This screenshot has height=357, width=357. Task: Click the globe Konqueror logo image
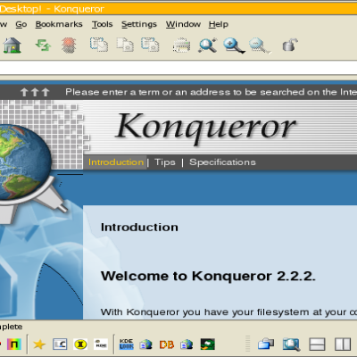tap(25, 162)
